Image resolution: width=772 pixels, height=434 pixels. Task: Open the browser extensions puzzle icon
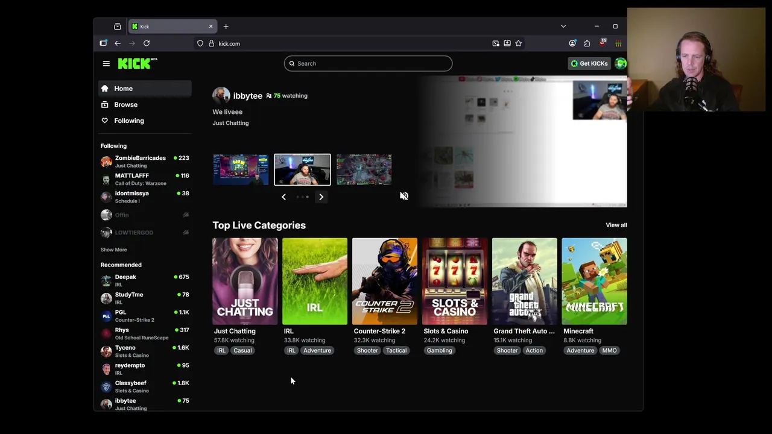point(587,43)
